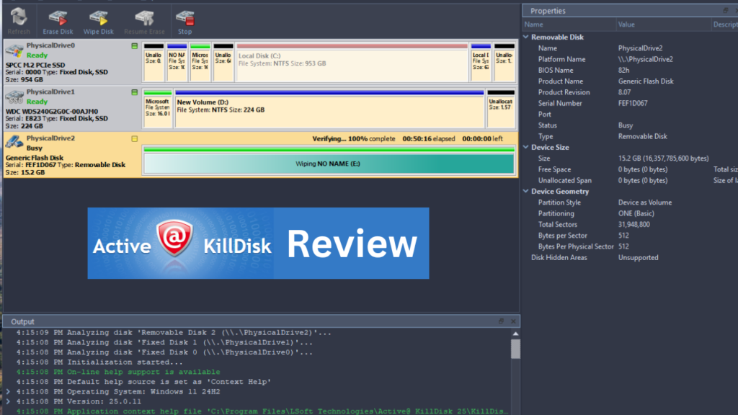This screenshot has height=415, width=738.
Task: Click the PhysicalDrive0 name label
Action: point(51,45)
